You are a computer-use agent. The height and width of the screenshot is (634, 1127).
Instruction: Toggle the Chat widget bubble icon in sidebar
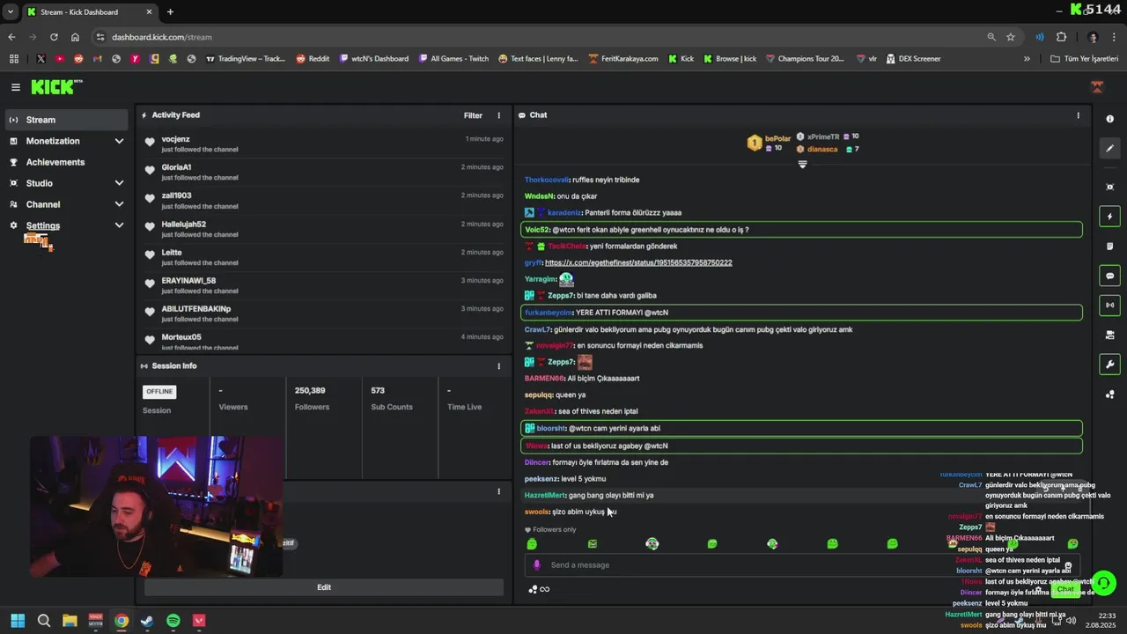pyautogui.click(x=1109, y=276)
